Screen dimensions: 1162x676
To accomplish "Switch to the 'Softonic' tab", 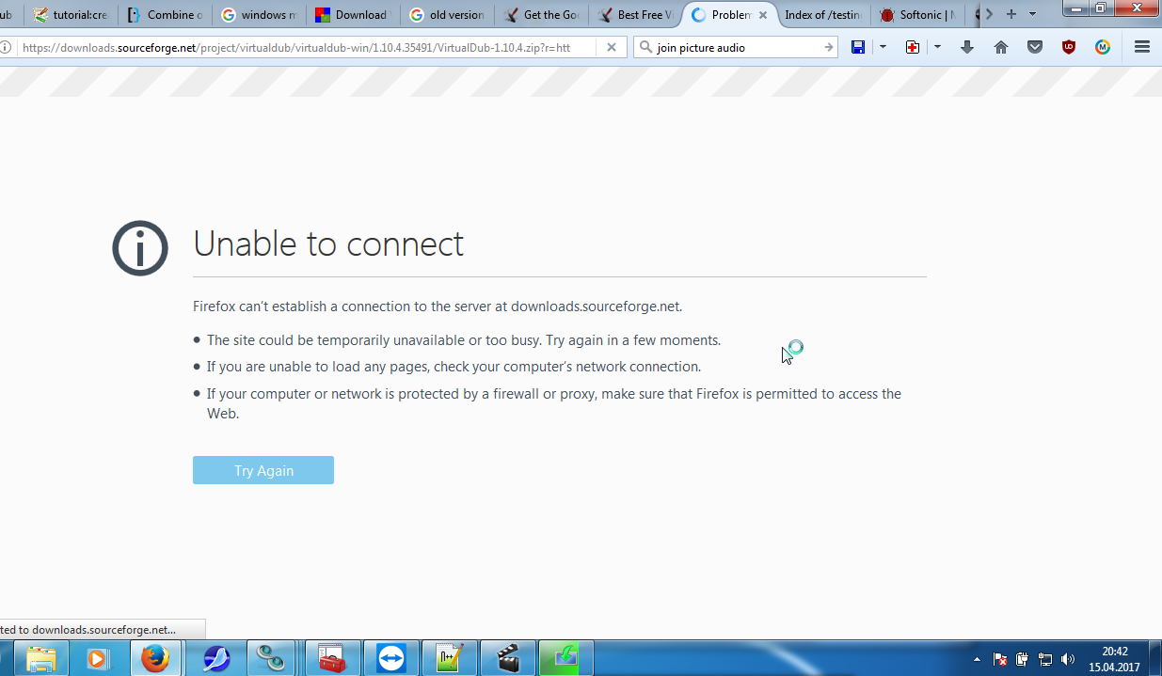I will [x=918, y=15].
